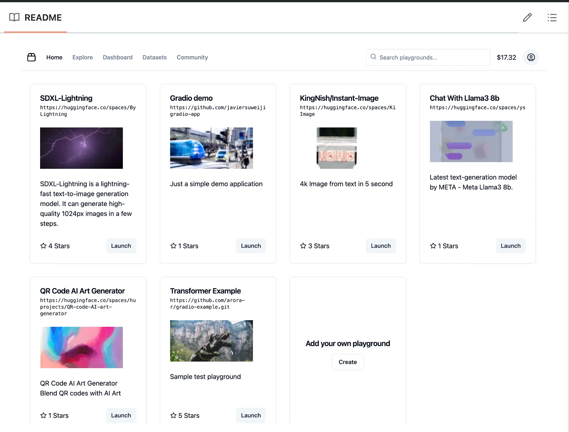
Task: Open the user profile avatar icon
Action: point(531,57)
